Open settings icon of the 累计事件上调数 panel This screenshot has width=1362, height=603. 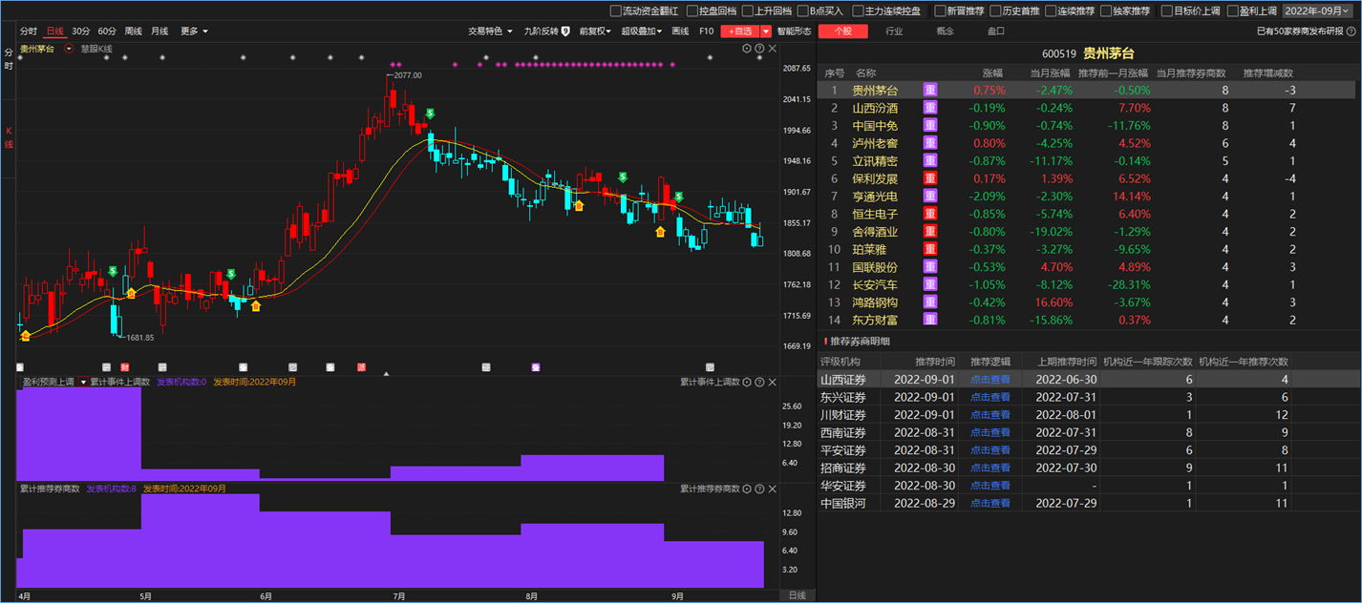[747, 382]
